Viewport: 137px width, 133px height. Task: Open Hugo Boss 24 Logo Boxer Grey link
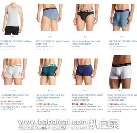tap(15, 95)
